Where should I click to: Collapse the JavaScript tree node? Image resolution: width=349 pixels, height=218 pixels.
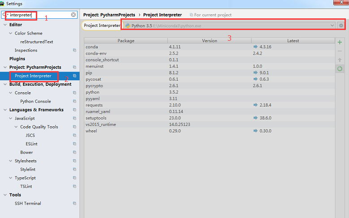click(10, 118)
